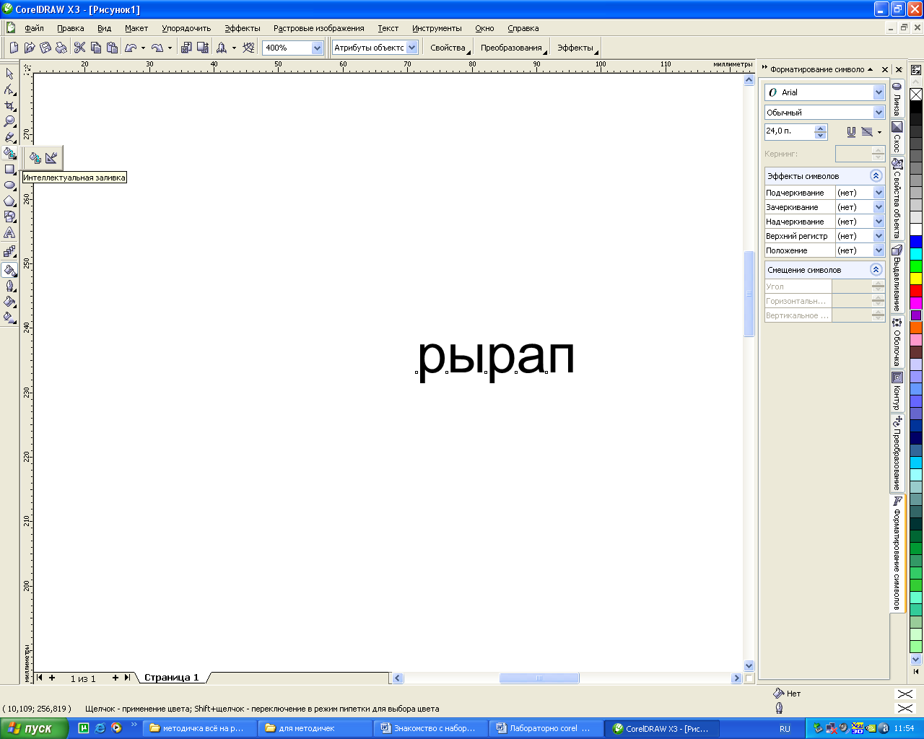Open the Инструменты menu
This screenshot has height=739, width=924.
click(x=437, y=28)
